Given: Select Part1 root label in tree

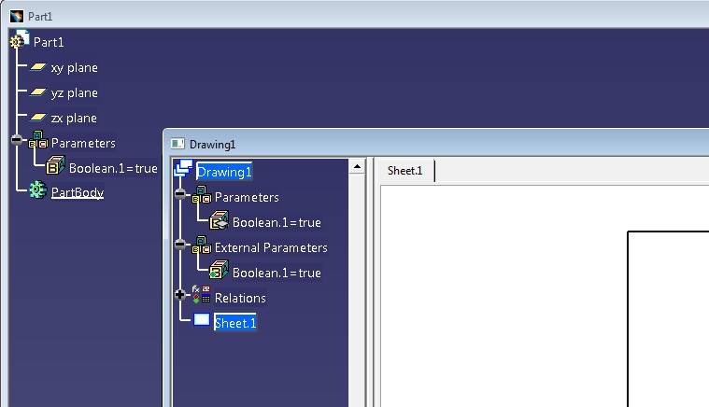Looking at the screenshot, I should (x=49, y=42).
